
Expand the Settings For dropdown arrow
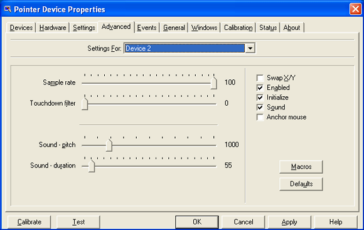(x=250, y=48)
